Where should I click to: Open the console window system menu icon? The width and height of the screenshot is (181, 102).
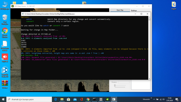[x=23, y=14]
